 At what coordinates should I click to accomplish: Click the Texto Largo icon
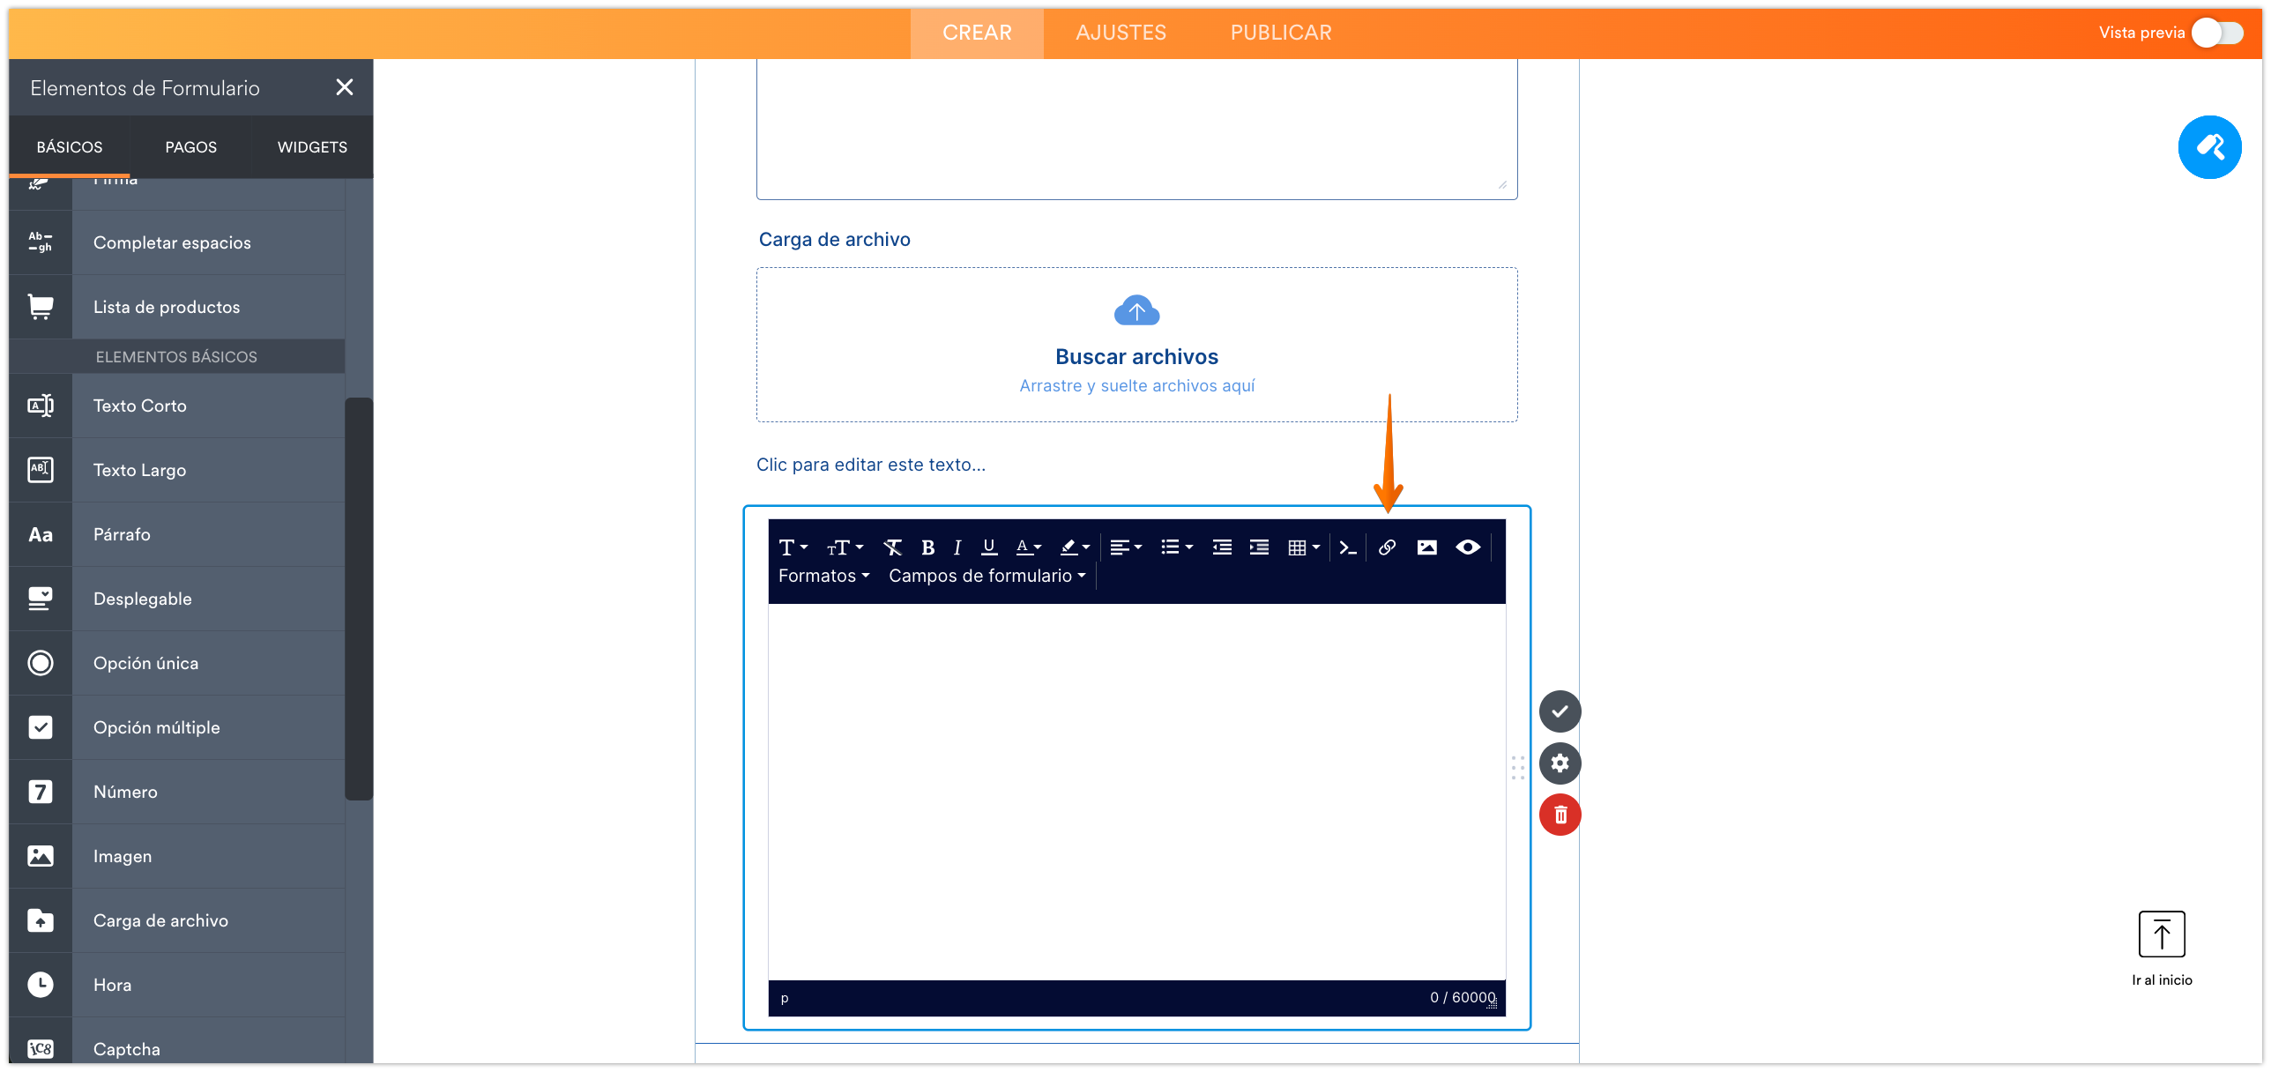[x=41, y=470]
